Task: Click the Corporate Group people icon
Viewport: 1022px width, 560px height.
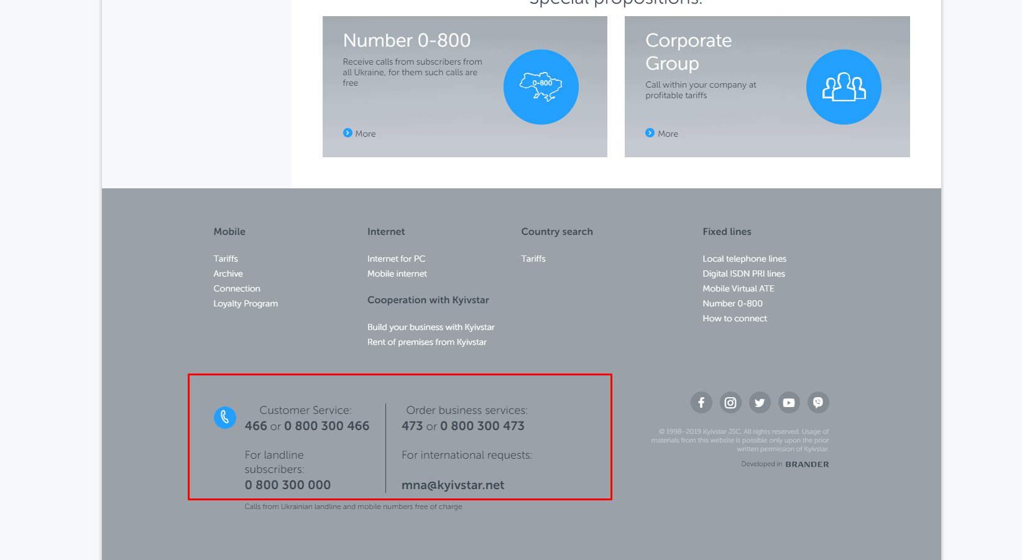Action: (x=843, y=86)
